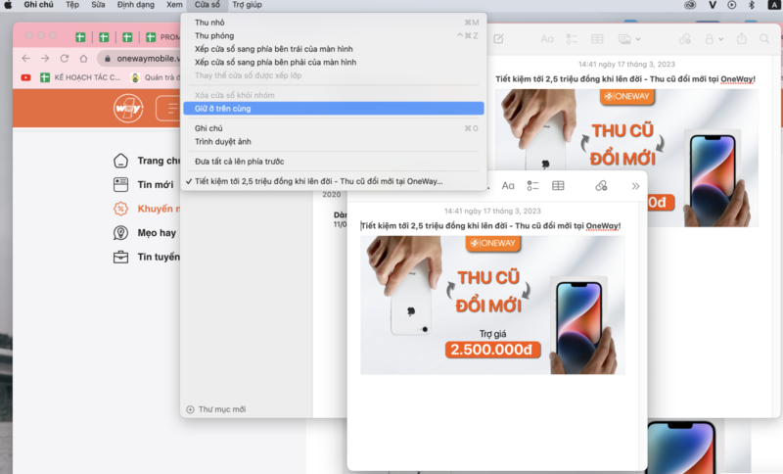The width and height of the screenshot is (783, 474).
Task: Open lock note dropdown in back Notes window
Action: click(714, 39)
